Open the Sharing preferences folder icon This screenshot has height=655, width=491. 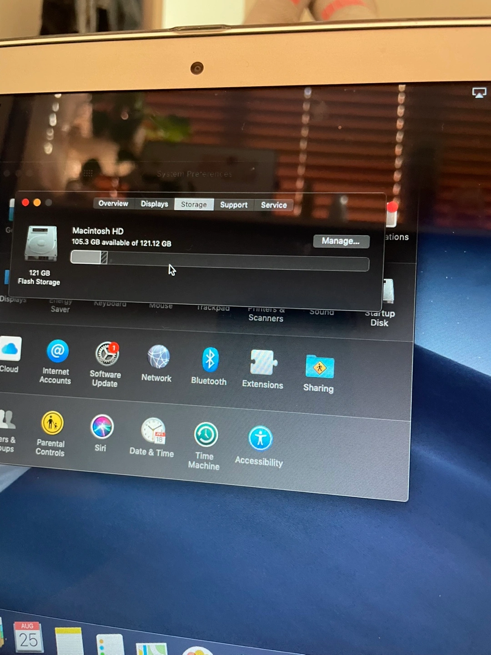[320, 367]
